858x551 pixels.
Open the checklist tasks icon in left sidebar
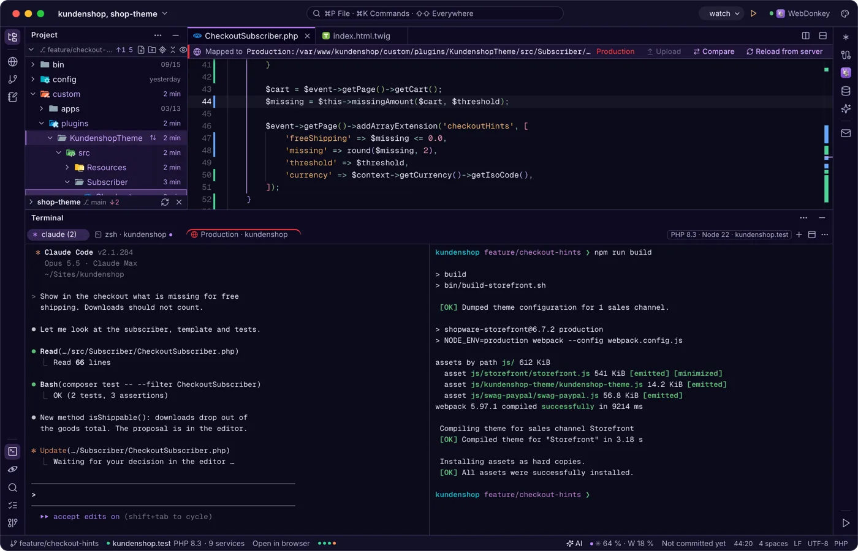pos(13,505)
